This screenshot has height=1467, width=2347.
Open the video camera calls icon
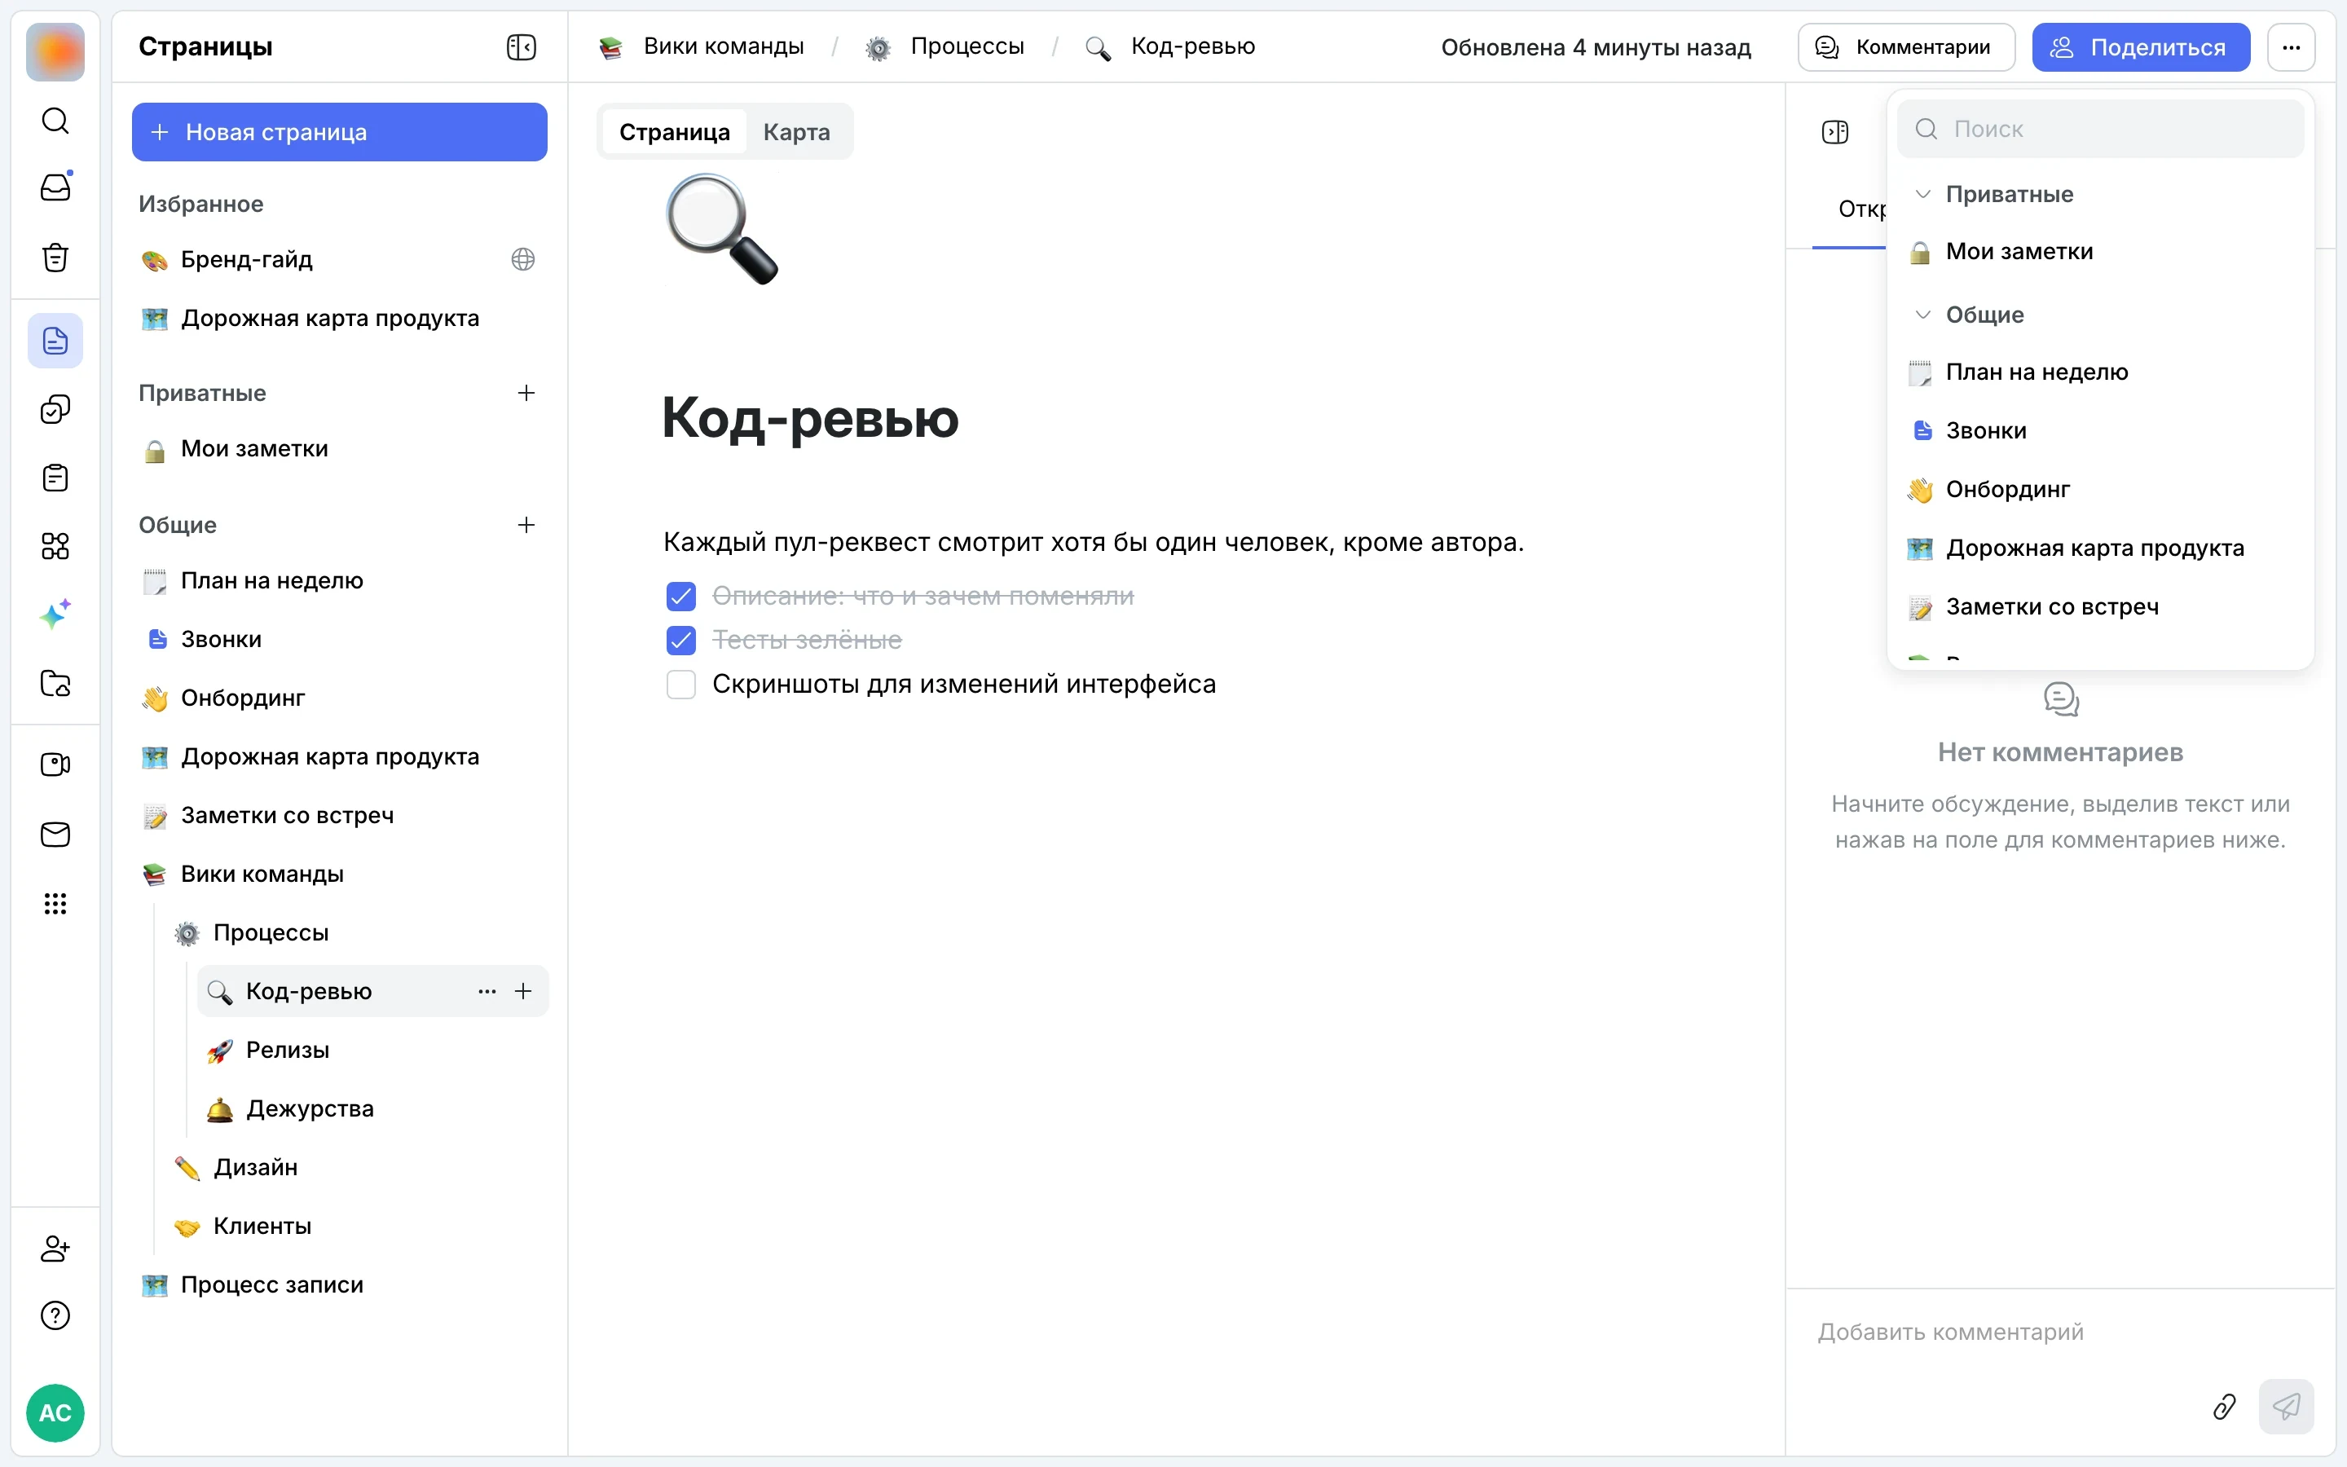[55, 764]
